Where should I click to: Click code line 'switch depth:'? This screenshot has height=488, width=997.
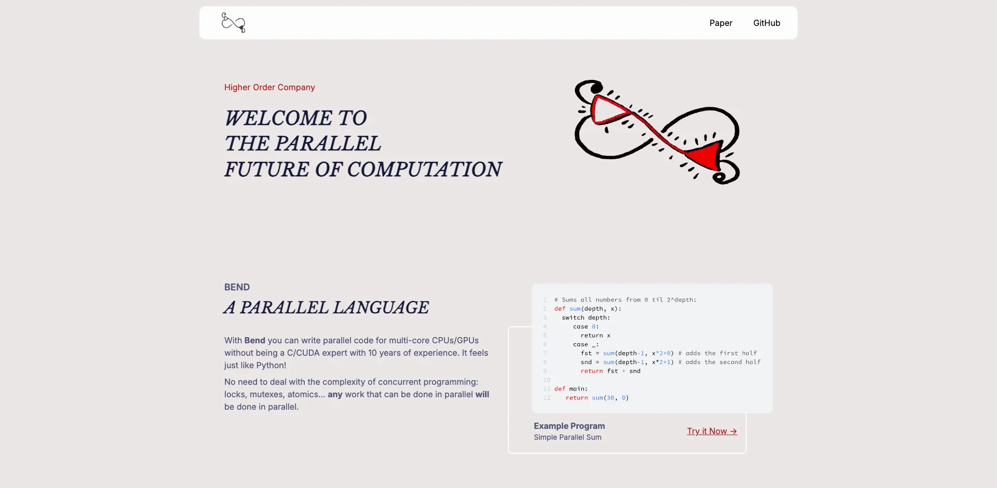click(x=586, y=317)
